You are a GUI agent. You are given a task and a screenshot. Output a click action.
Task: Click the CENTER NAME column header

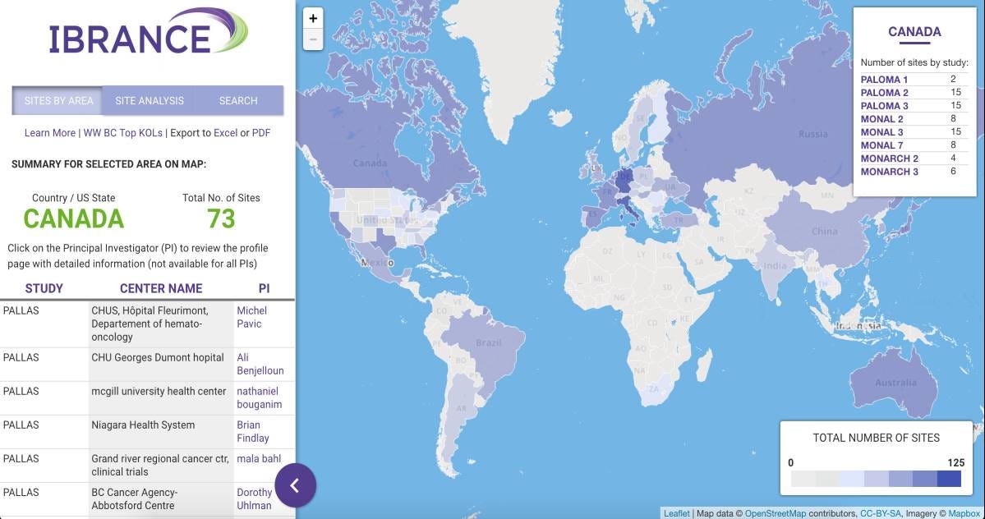point(161,289)
